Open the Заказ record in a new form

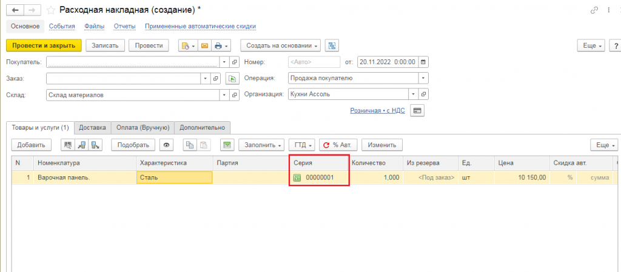[215, 79]
